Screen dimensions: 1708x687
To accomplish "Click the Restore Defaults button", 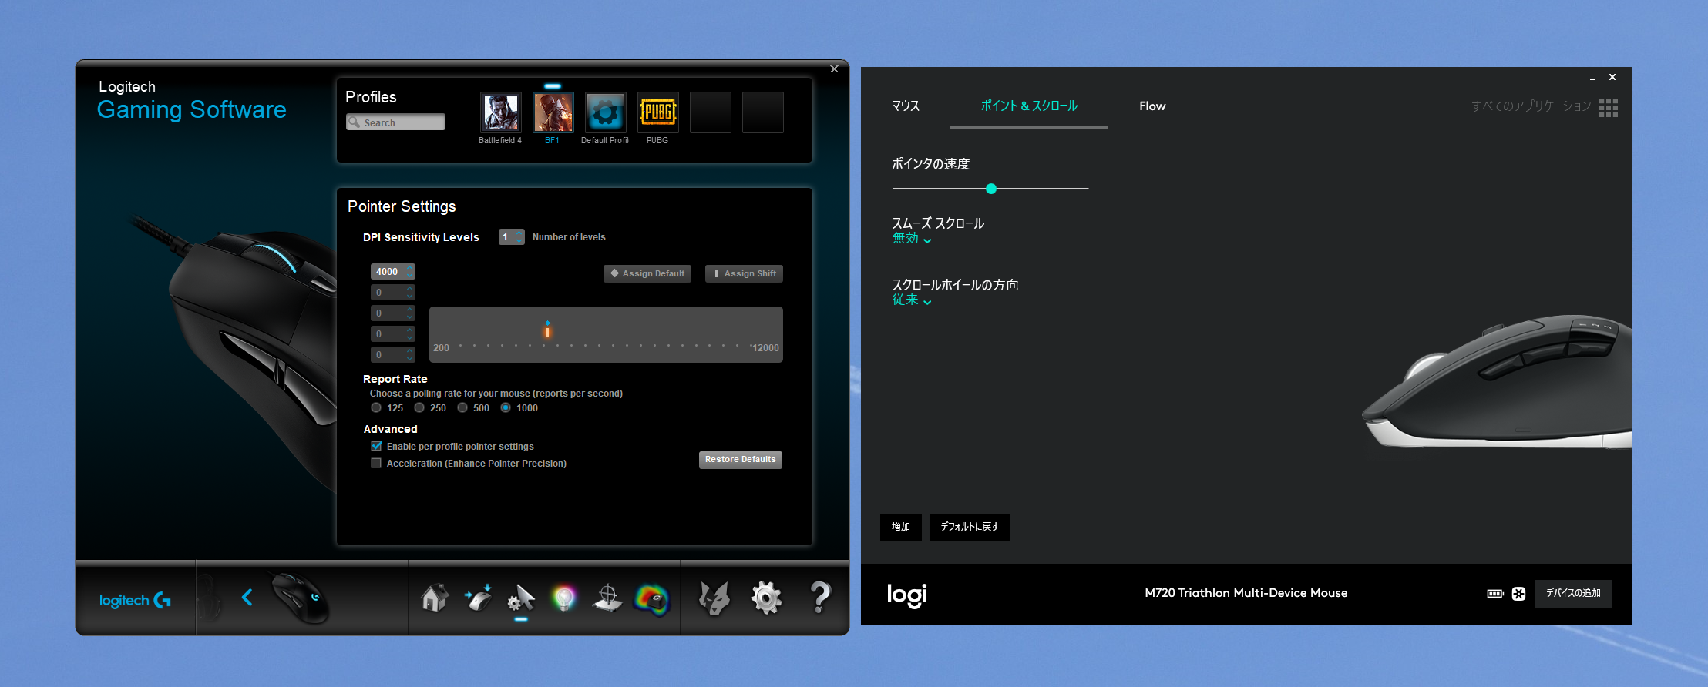I will click(741, 460).
